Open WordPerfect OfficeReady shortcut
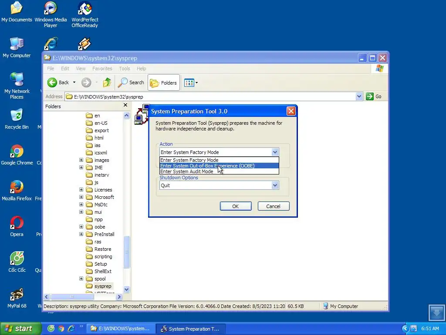Viewport: 446px width, 335px height. (85, 14)
